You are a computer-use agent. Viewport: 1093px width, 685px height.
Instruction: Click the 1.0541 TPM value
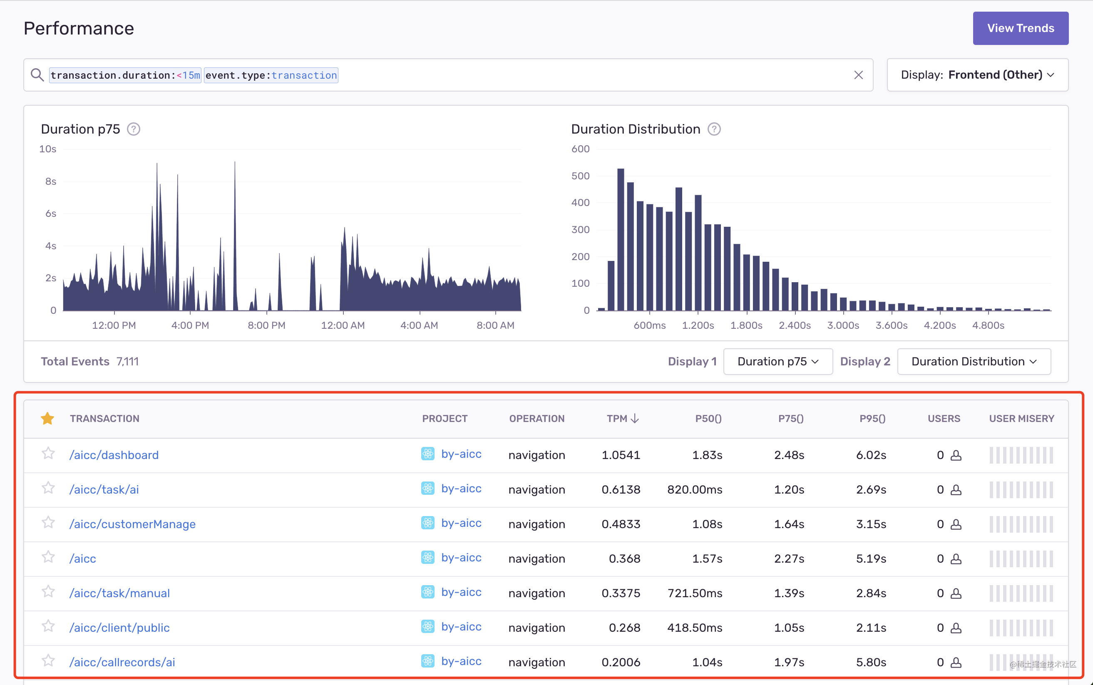[x=621, y=455]
